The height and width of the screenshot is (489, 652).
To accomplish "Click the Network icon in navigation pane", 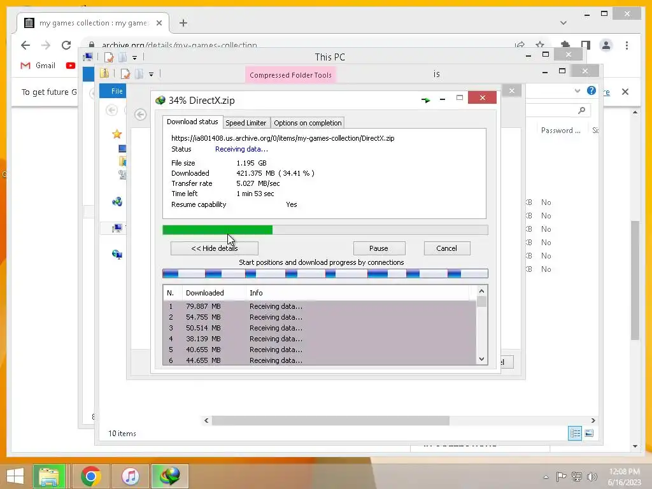I will [117, 255].
